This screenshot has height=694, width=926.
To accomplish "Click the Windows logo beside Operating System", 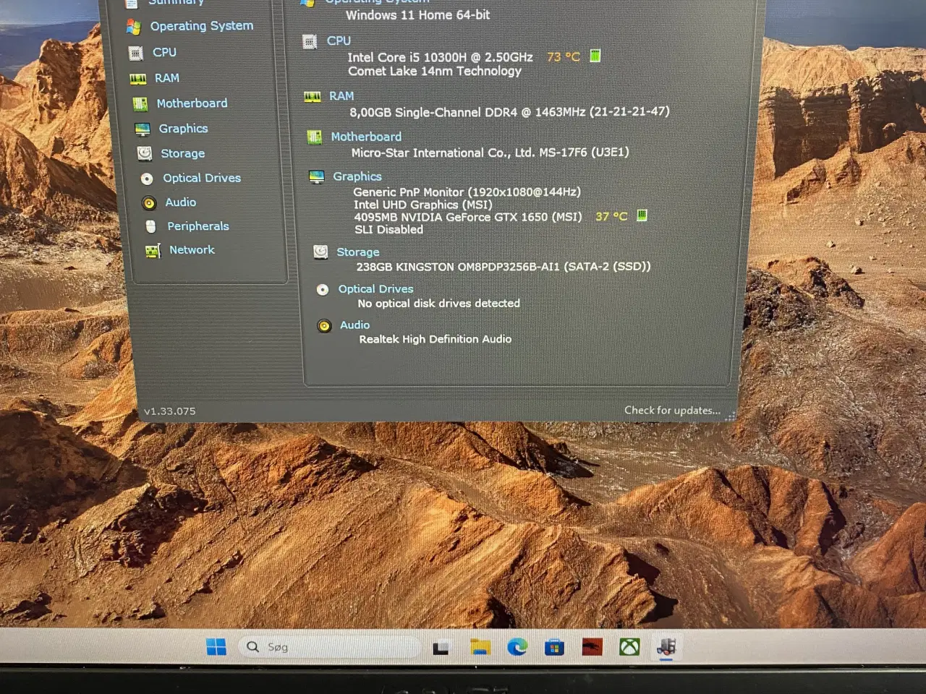I will point(135,26).
